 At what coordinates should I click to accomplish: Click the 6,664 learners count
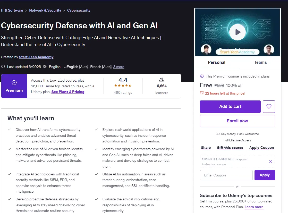point(162,86)
